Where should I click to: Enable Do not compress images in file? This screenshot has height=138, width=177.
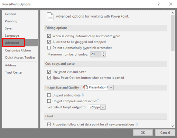[49, 101]
